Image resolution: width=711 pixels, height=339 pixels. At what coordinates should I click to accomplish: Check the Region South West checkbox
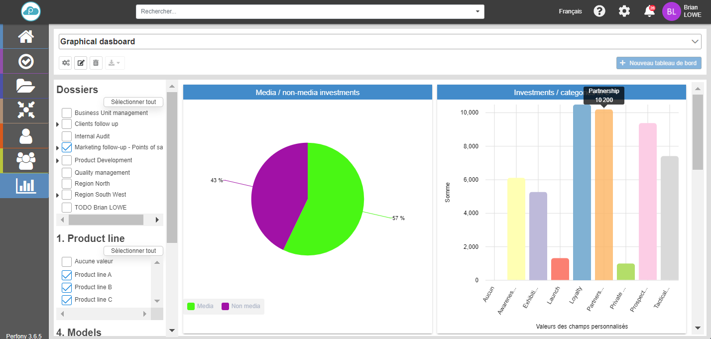[x=67, y=195]
